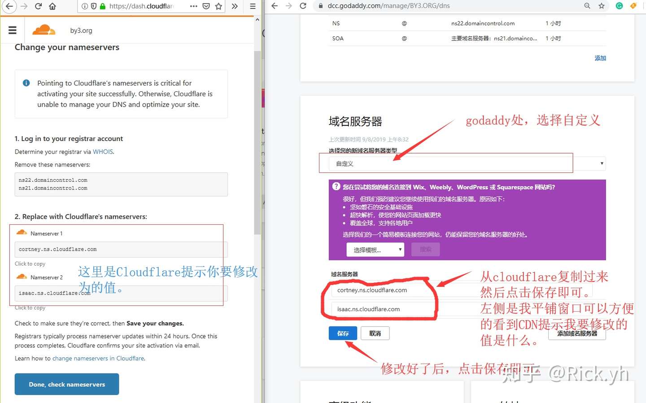
Task: Bookmark Cloudflare page with star icon
Action: point(218,6)
